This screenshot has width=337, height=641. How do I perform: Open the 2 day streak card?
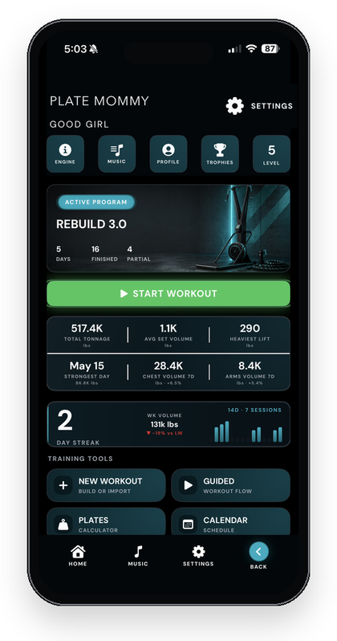click(x=168, y=424)
